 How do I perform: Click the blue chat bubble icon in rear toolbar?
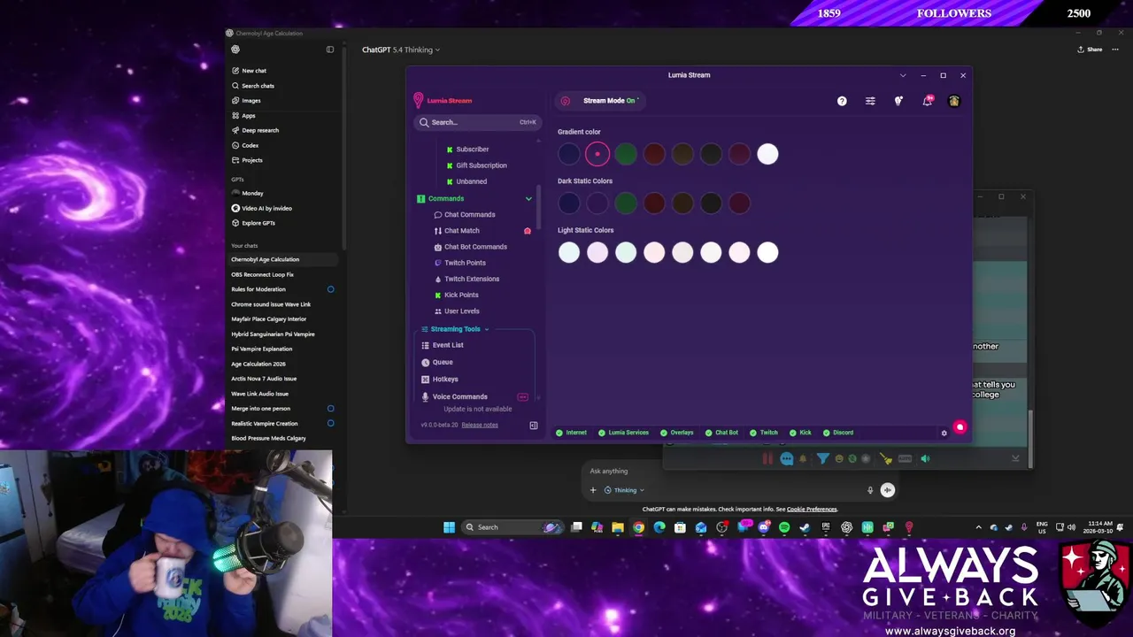tap(786, 458)
